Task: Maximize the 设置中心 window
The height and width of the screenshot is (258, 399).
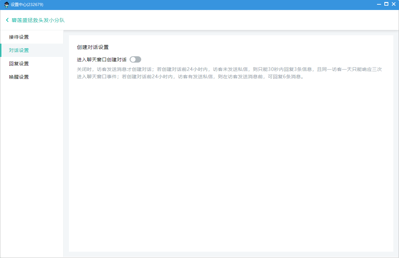Action: pos(386,4)
